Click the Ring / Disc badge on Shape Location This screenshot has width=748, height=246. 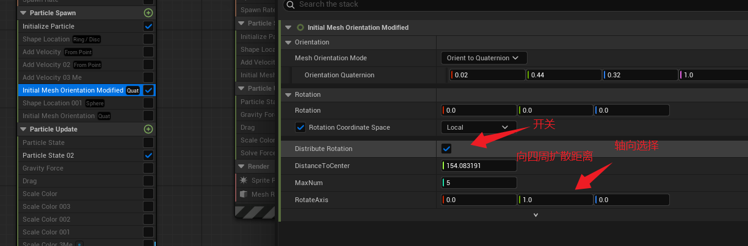pyautogui.click(x=87, y=40)
